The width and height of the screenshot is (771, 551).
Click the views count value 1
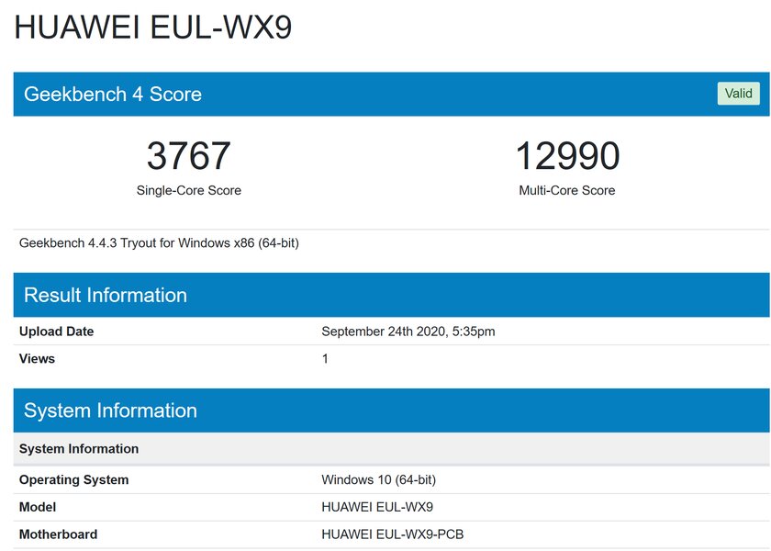click(x=325, y=359)
